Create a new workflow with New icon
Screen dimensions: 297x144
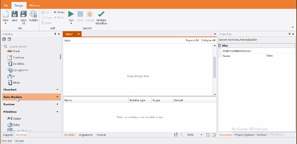tap(6, 14)
